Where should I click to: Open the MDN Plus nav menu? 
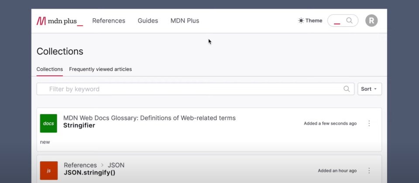[x=185, y=20]
